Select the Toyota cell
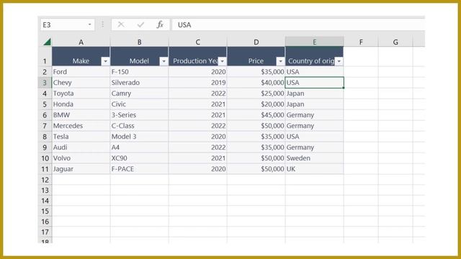Viewport: 461px width, 259px height. (x=81, y=94)
